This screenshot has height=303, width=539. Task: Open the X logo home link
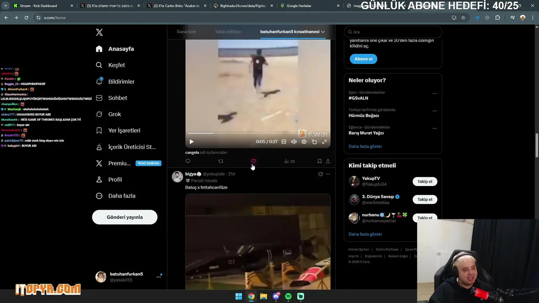[x=99, y=32]
